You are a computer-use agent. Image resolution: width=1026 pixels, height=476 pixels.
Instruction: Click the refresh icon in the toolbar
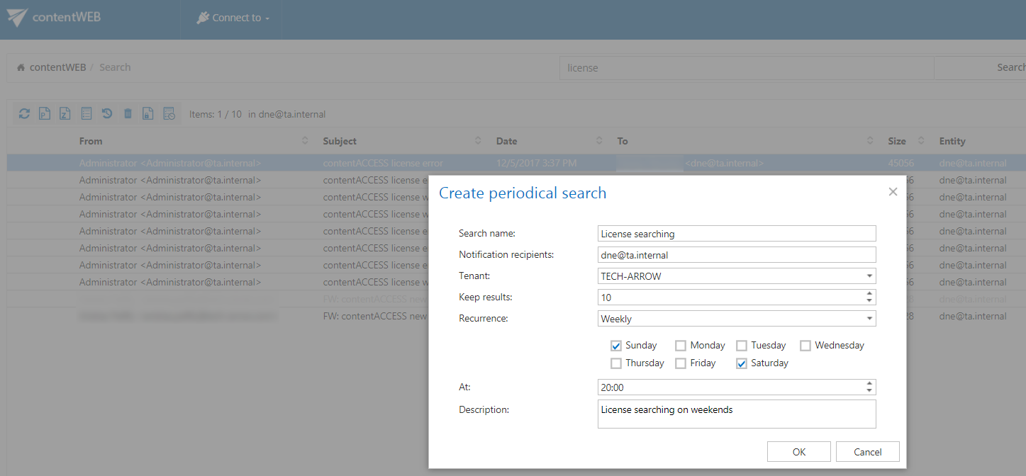tap(24, 113)
